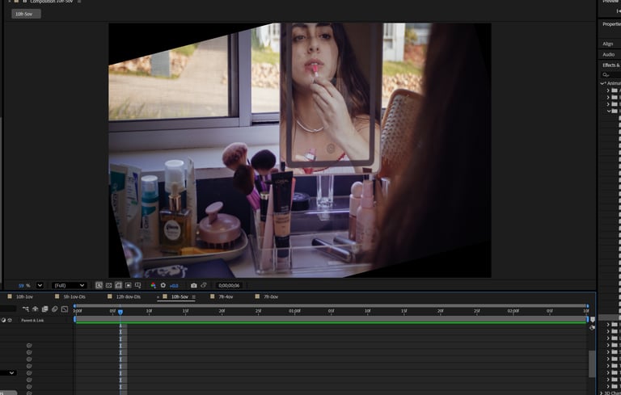
Task: Click the reset exposure aperture icon
Action: (x=163, y=285)
